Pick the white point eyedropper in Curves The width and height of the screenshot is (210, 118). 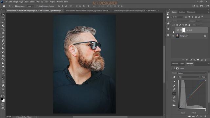(x=174, y=89)
